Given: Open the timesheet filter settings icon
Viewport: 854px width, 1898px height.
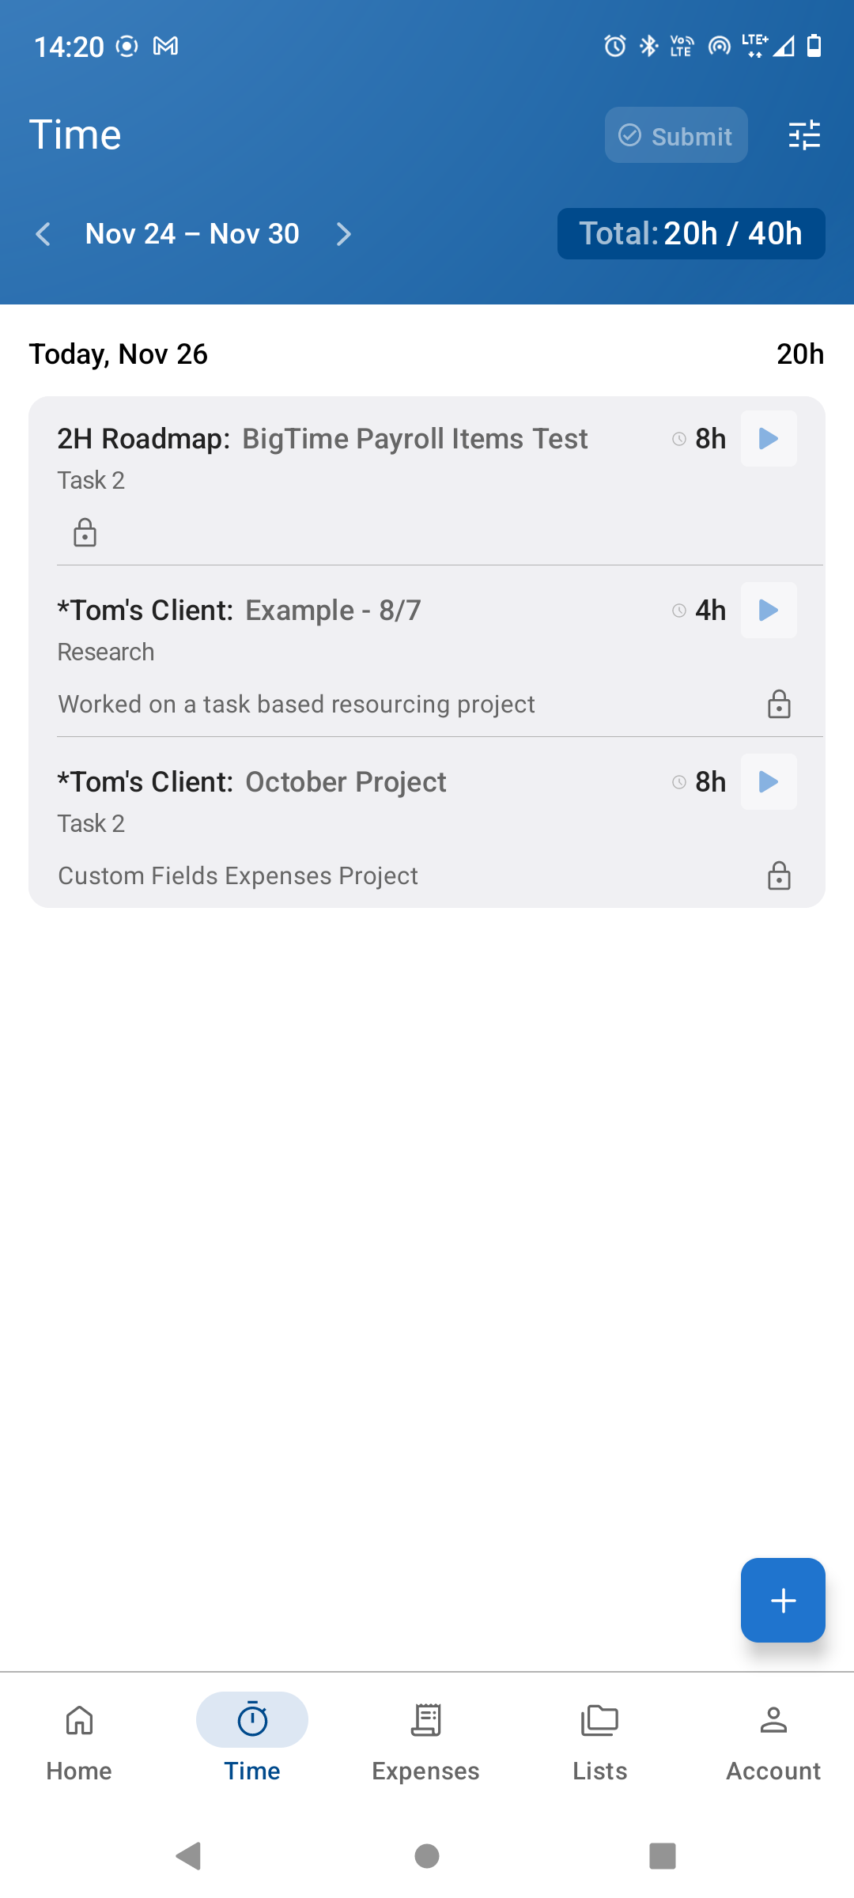Looking at the screenshot, I should pos(803,134).
